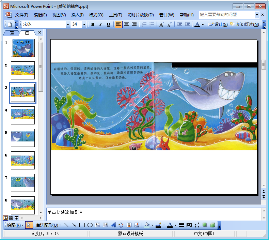
Task: Switch to the slides thumbnail tab
Action: (27, 33)
